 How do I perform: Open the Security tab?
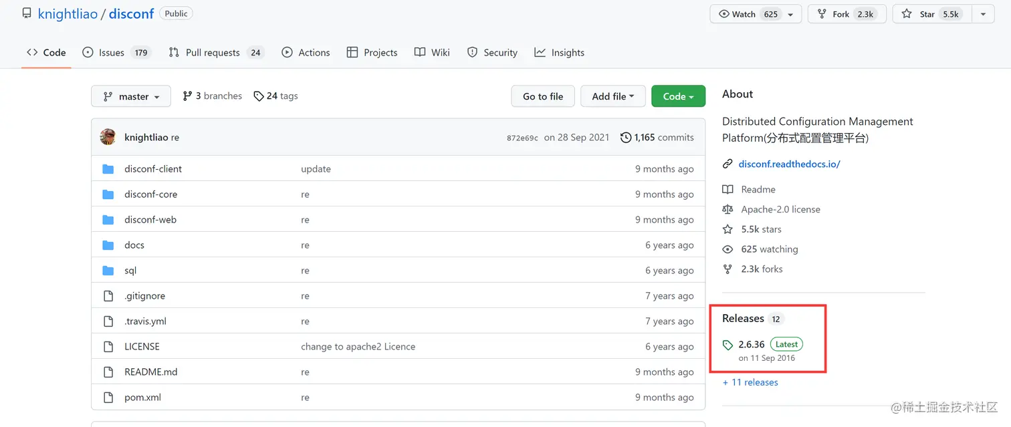(492, 52)
